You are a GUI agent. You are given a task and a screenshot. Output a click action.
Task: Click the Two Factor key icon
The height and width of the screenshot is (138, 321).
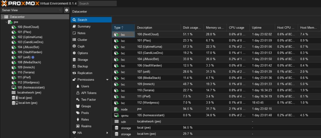pyautogui.click(x=78, y=100)
